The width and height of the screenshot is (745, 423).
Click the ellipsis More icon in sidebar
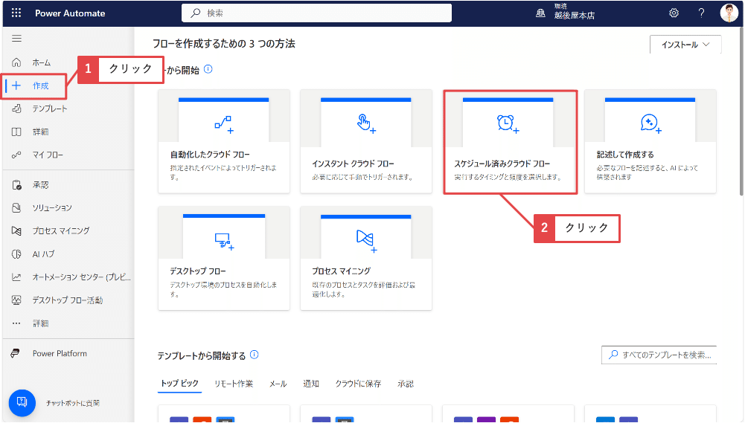click(x=16, y=323)
